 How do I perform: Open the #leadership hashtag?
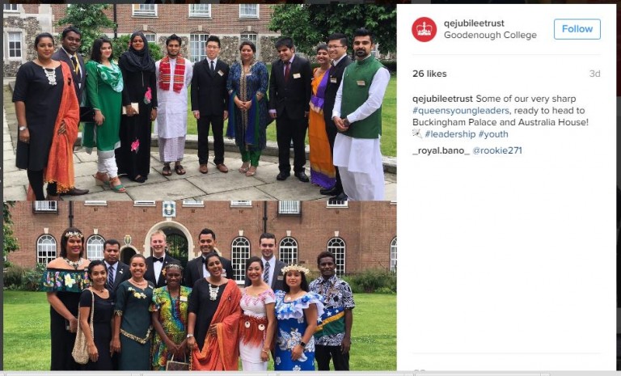coord(450,134)
